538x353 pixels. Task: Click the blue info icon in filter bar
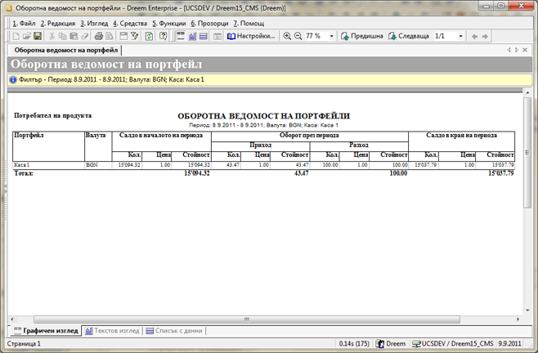13,79
